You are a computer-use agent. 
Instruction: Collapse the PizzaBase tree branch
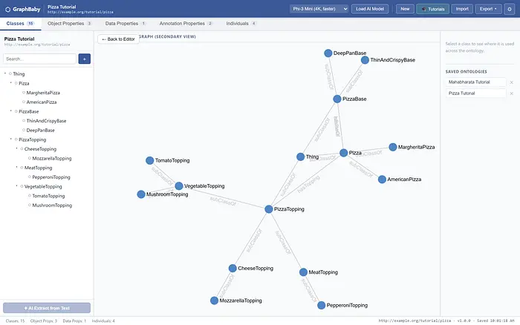tap(11, 111)
